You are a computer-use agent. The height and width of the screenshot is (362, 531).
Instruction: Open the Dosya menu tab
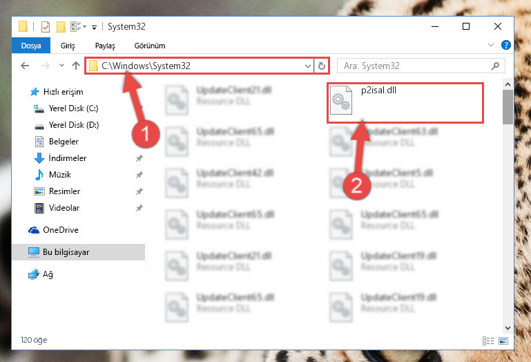click(x=31, y=46)
